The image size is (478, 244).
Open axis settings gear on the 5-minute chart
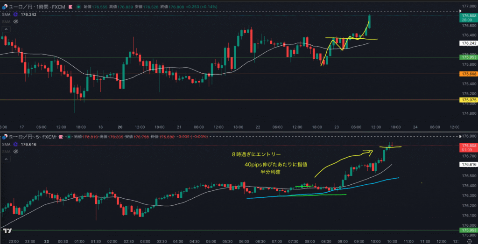(468, 241)
